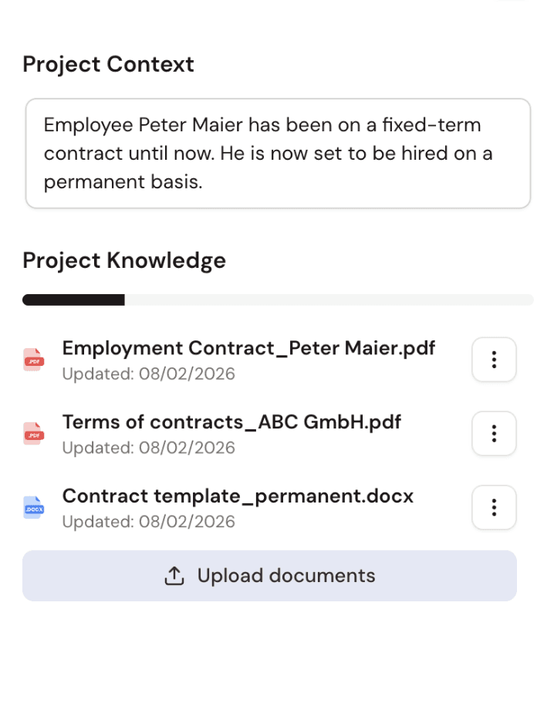Click the upload arrow icon in Upload documents

[x=174, y=576]
